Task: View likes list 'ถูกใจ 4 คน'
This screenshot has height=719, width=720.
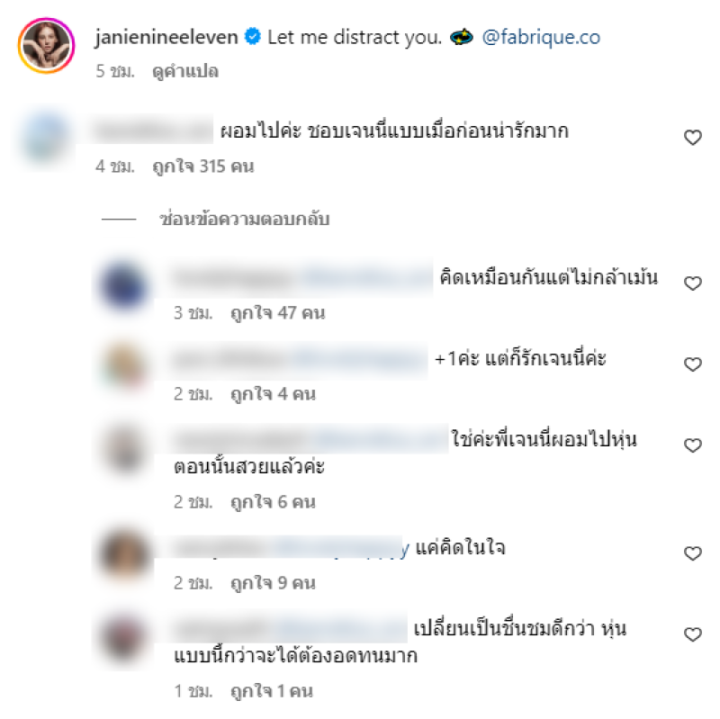Action: coord(273,394)
